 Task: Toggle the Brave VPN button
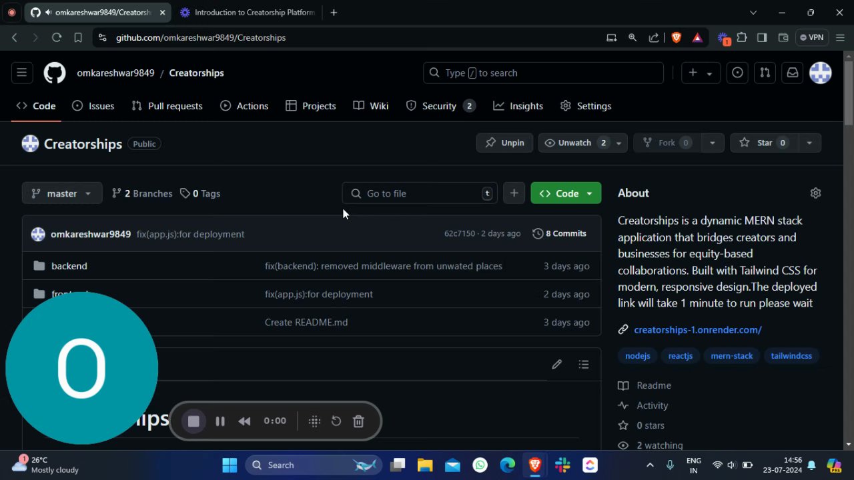812,37
